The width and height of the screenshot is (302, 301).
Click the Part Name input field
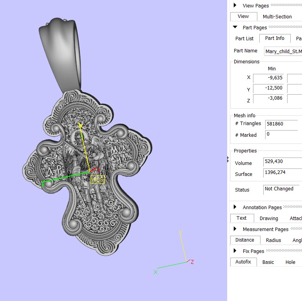coord(283,51)
